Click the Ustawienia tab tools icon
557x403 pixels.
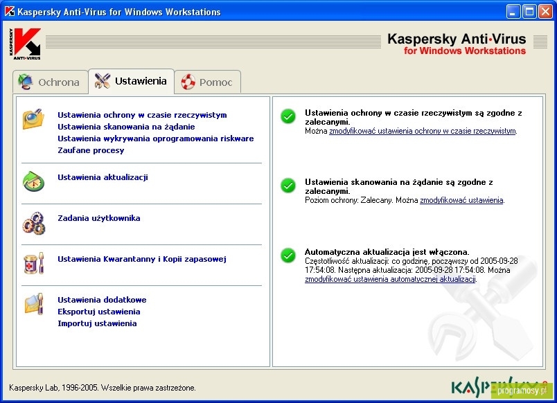[103, 81]
